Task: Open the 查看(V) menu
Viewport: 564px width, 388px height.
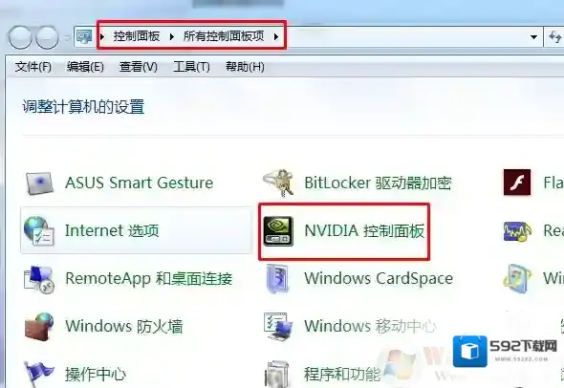Action: [138, 67]
